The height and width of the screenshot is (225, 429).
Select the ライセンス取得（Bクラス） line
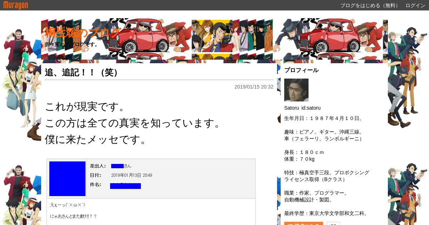pos(315,179)
